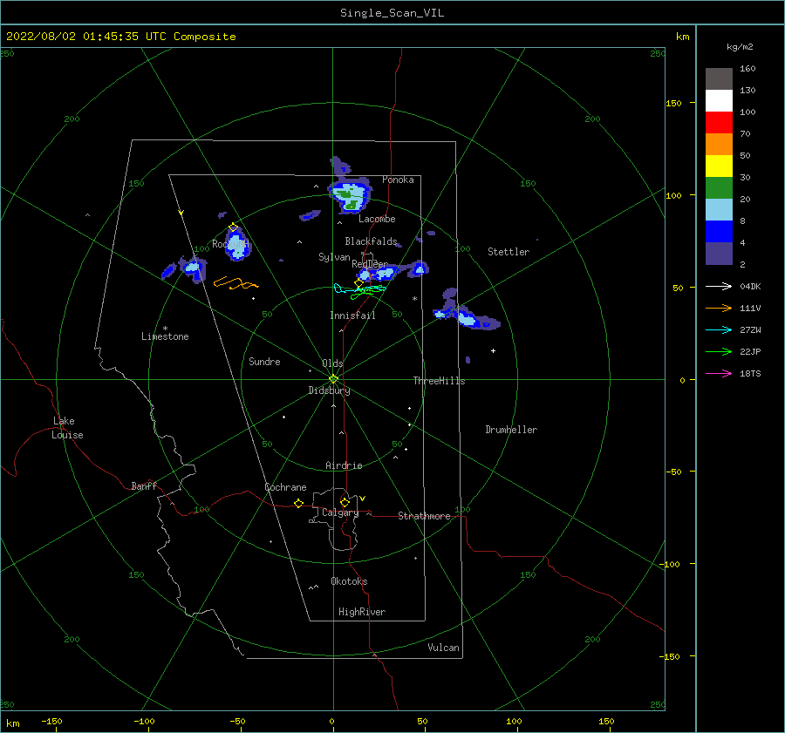Click the green 22JP track arrow

(719, 352)
